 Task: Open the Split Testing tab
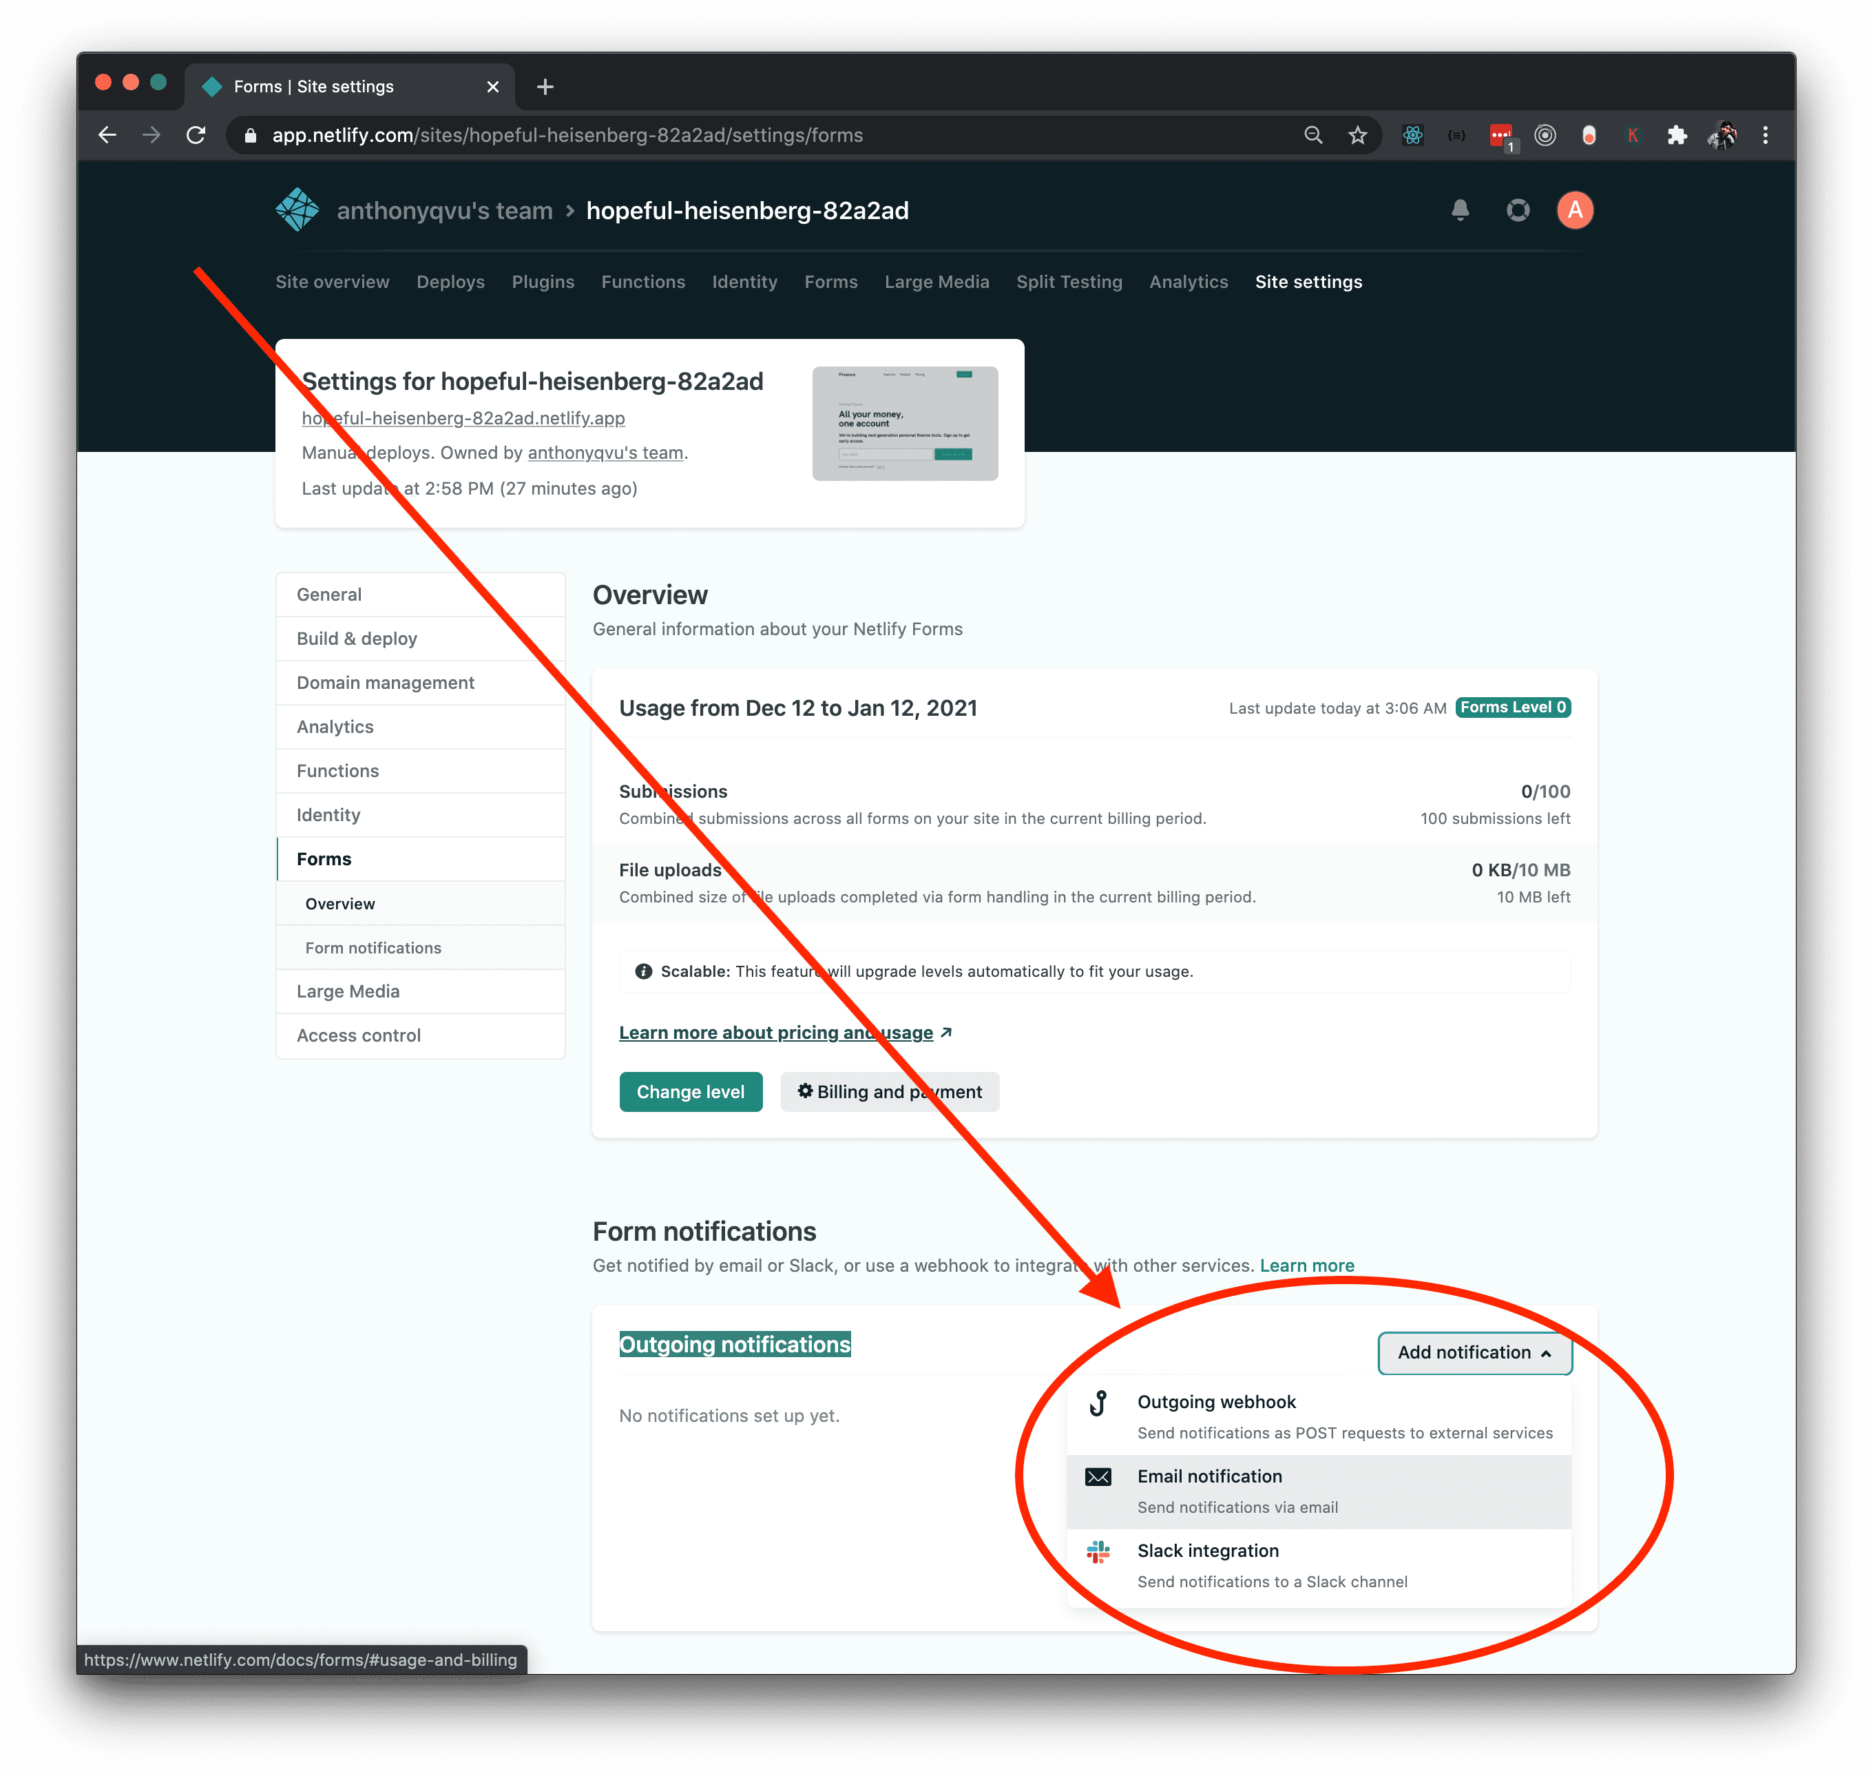pos(1069,282)
